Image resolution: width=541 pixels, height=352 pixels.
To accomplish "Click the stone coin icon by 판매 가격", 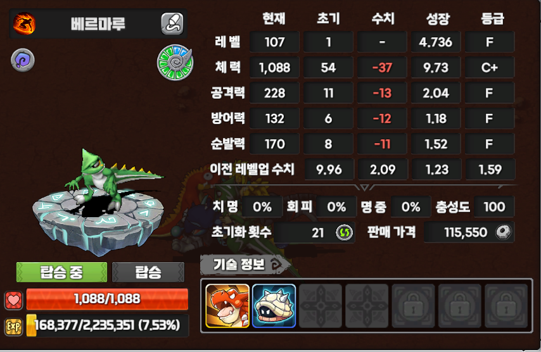I will coord(504,232).
